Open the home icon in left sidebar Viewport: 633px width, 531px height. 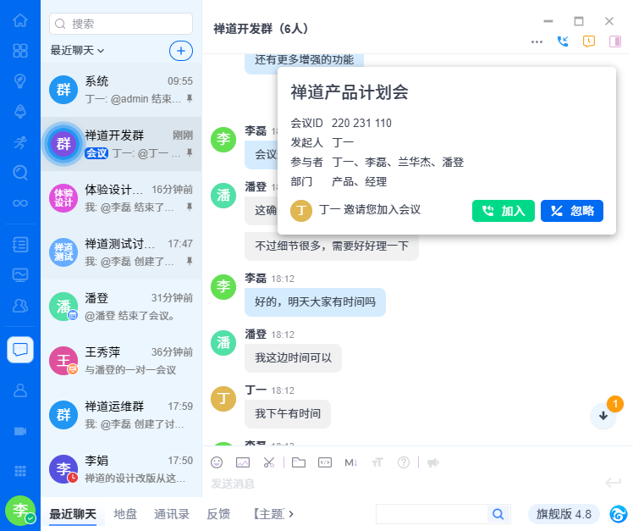(20, 20)
